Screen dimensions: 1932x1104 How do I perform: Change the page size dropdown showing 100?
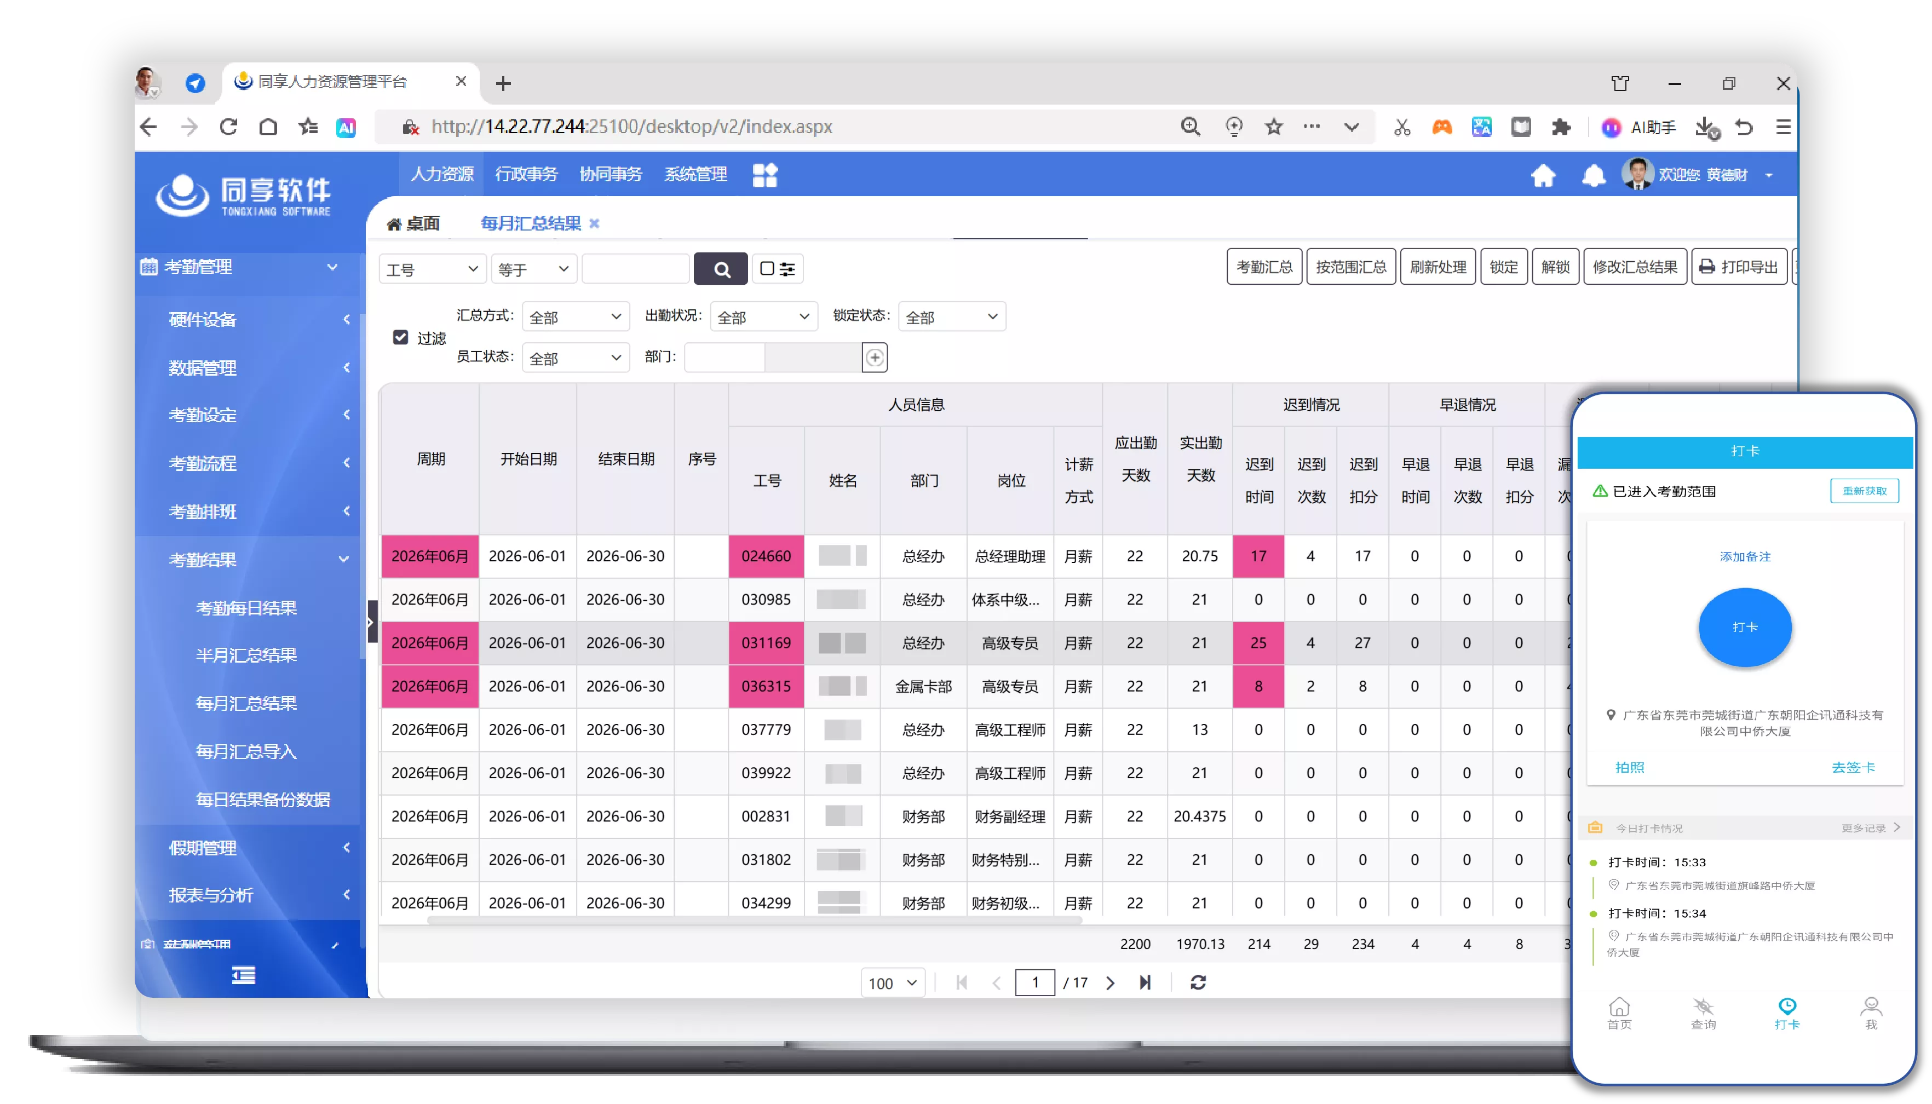coord(893,982)
